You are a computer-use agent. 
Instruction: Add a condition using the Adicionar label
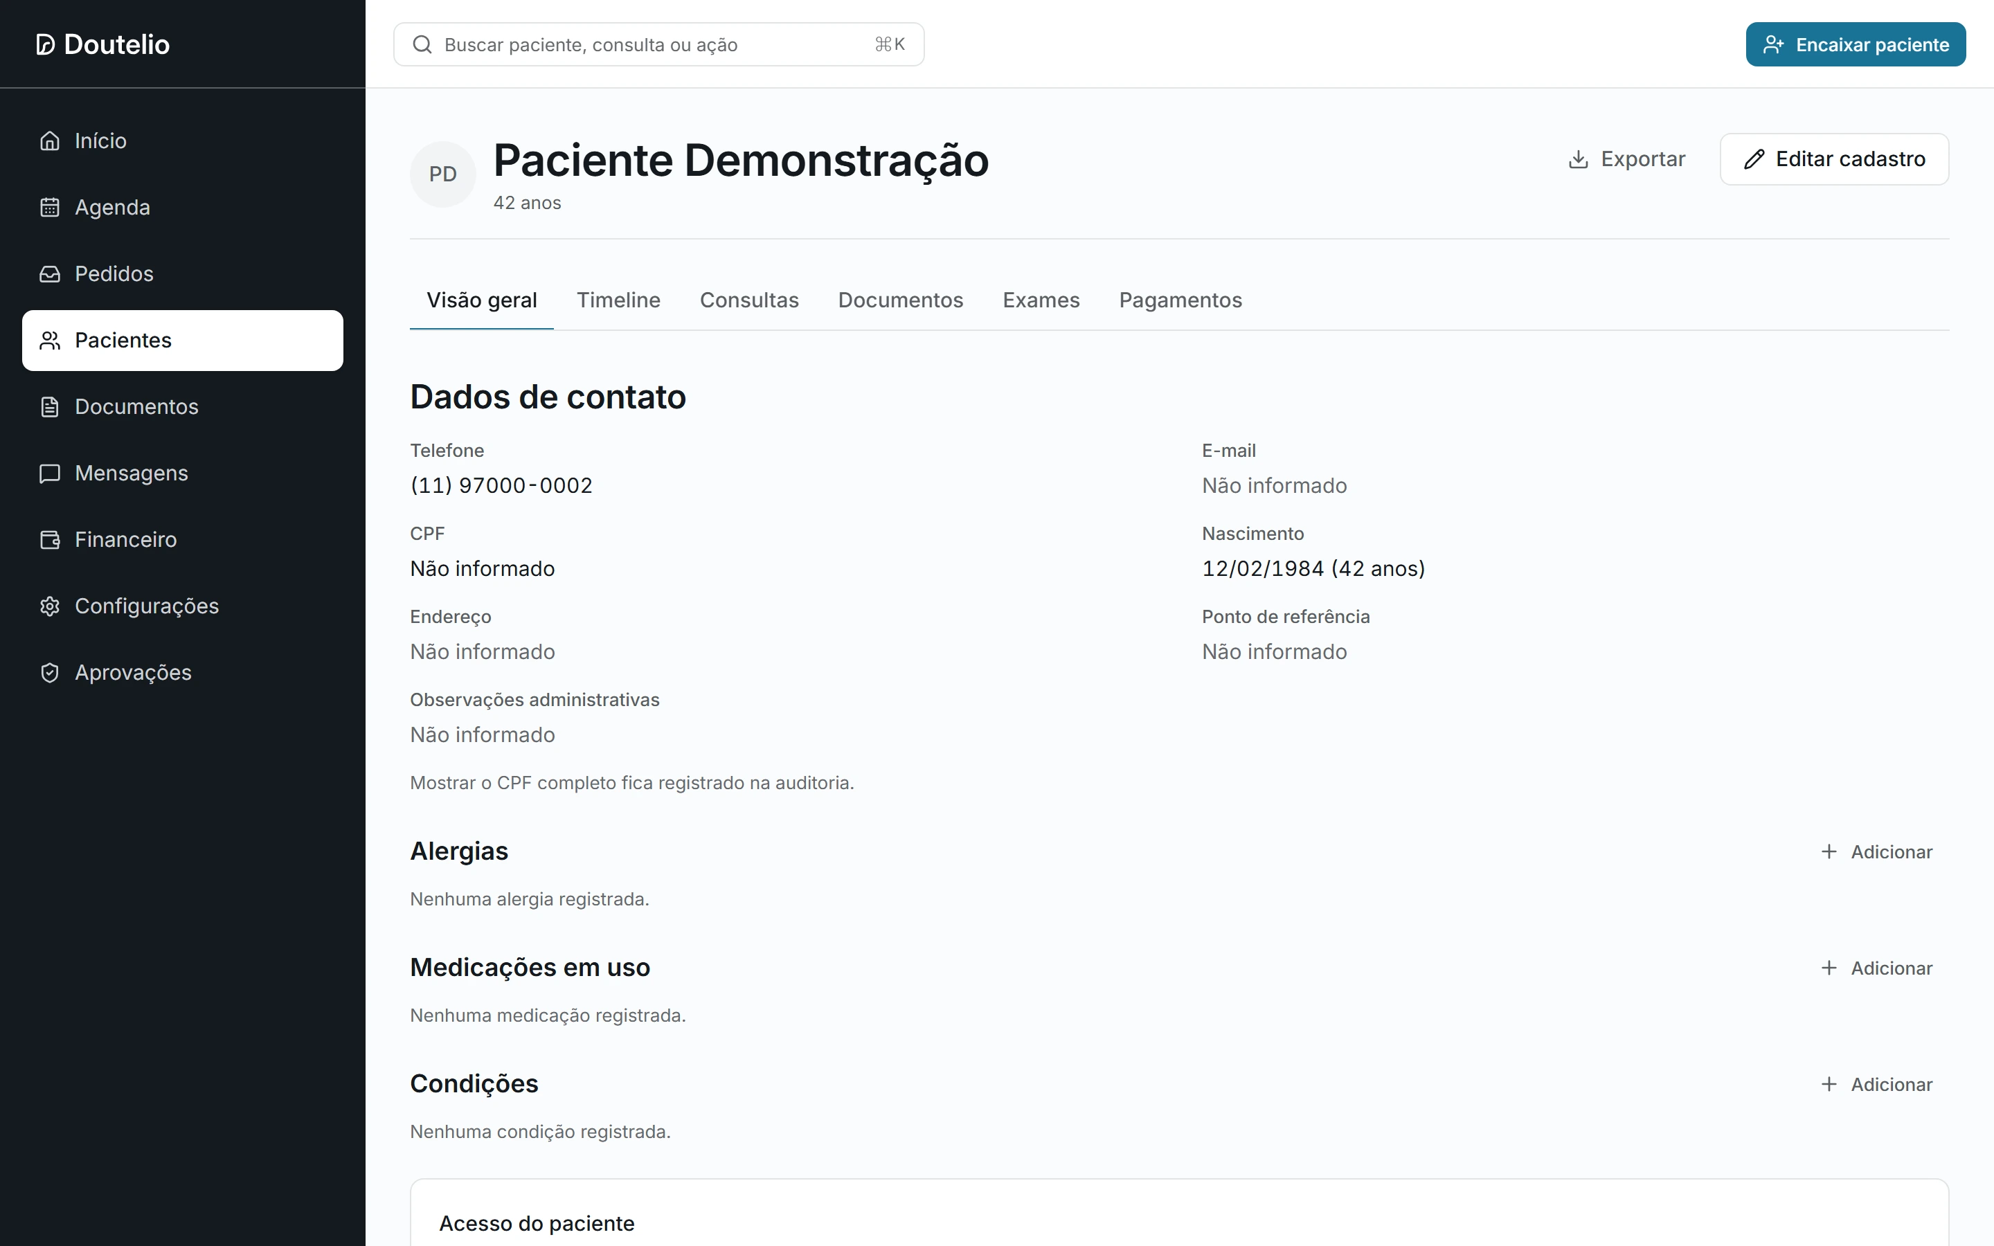(1891, 1085)
